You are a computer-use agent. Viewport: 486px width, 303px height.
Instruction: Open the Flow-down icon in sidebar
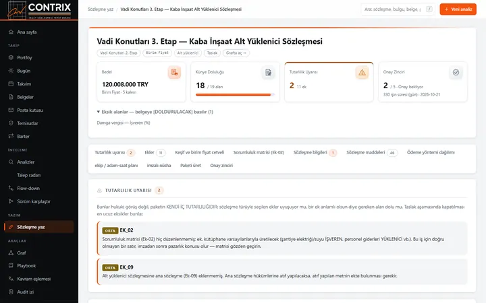pyautogui.click(x=11, y=188)
